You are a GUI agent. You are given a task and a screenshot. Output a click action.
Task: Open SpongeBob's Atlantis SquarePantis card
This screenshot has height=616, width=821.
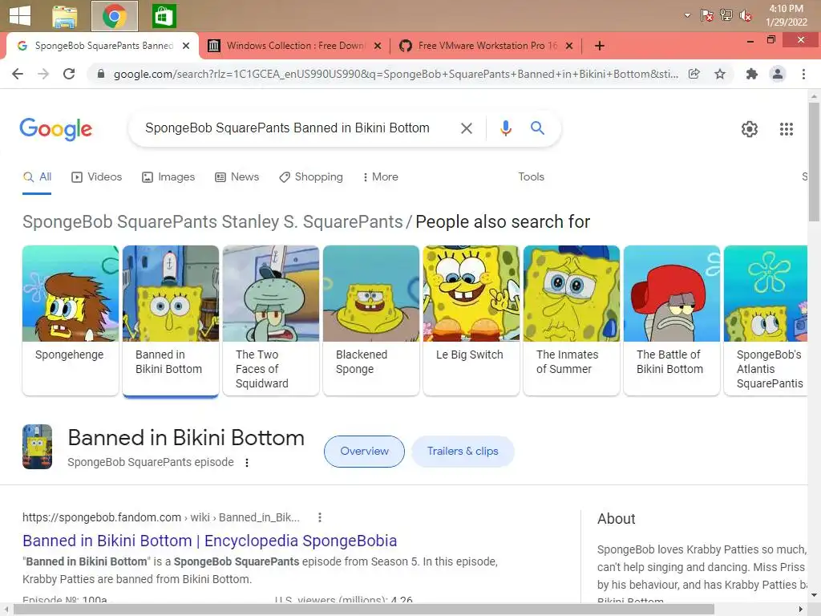(766, 320)
